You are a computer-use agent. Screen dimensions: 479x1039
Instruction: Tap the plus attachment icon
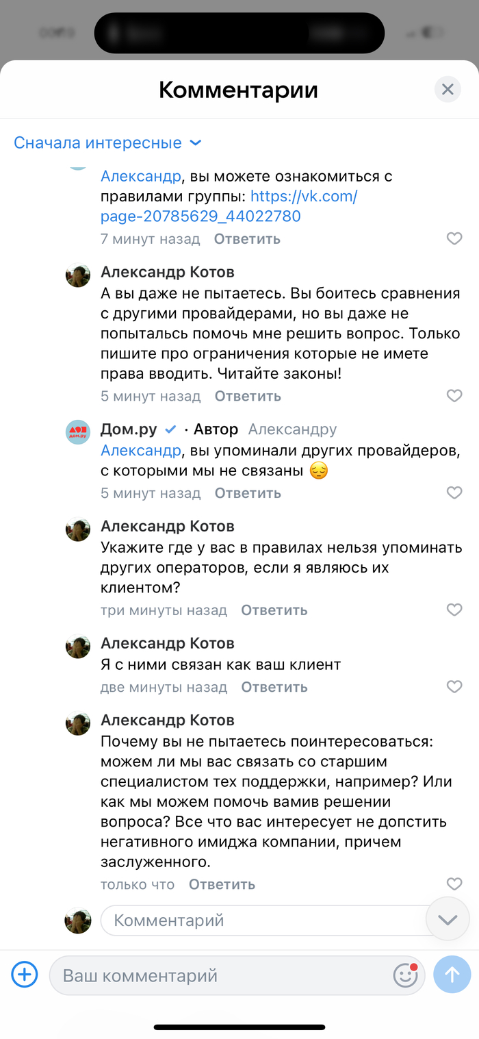pos(25,974)
